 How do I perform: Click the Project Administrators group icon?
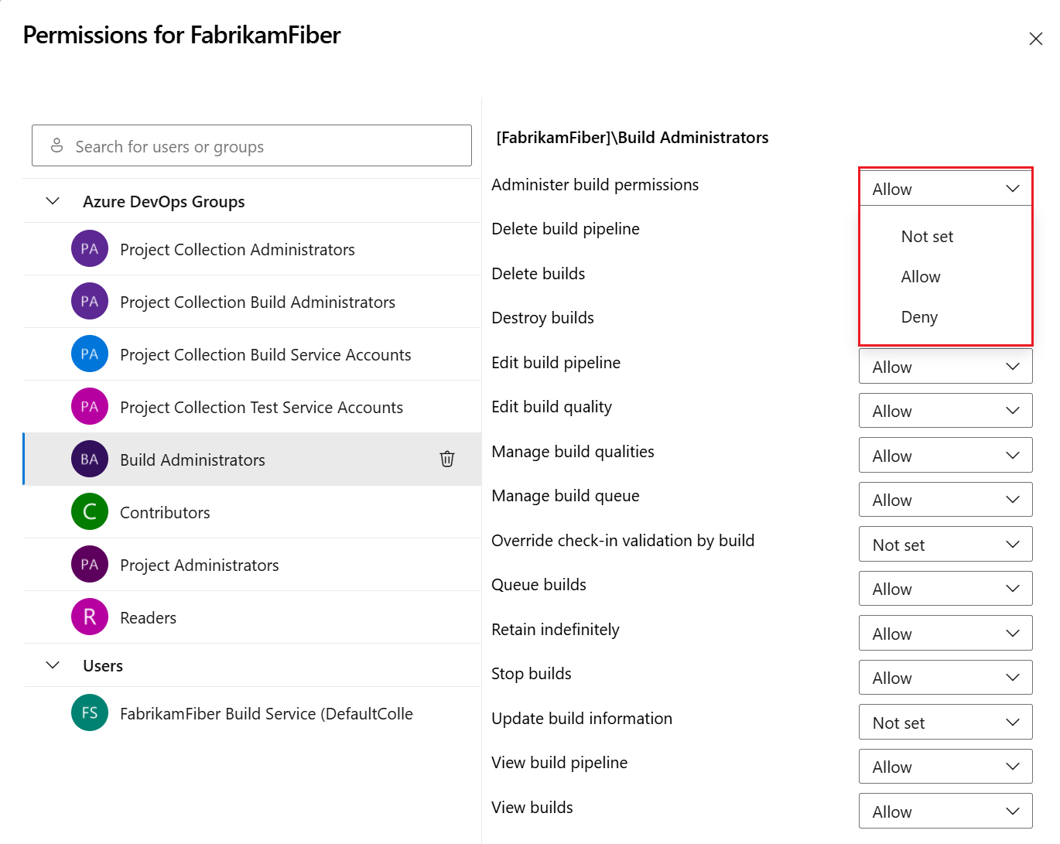click(x=89, y=564)
